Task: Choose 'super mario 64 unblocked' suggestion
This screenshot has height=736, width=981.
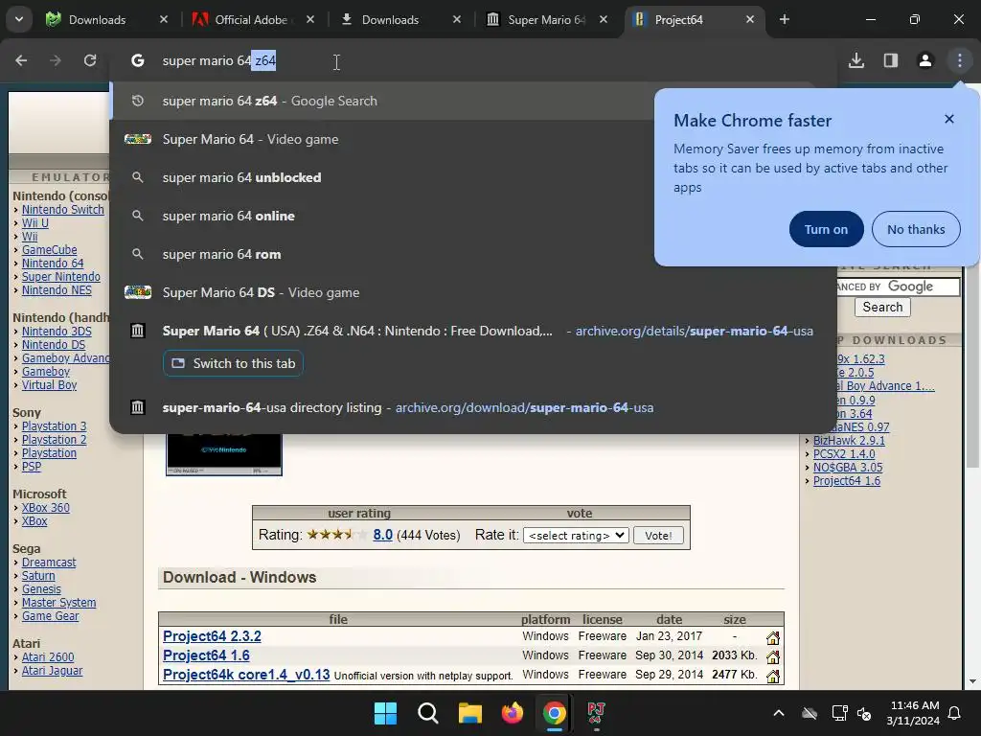Action: [381, 177]
